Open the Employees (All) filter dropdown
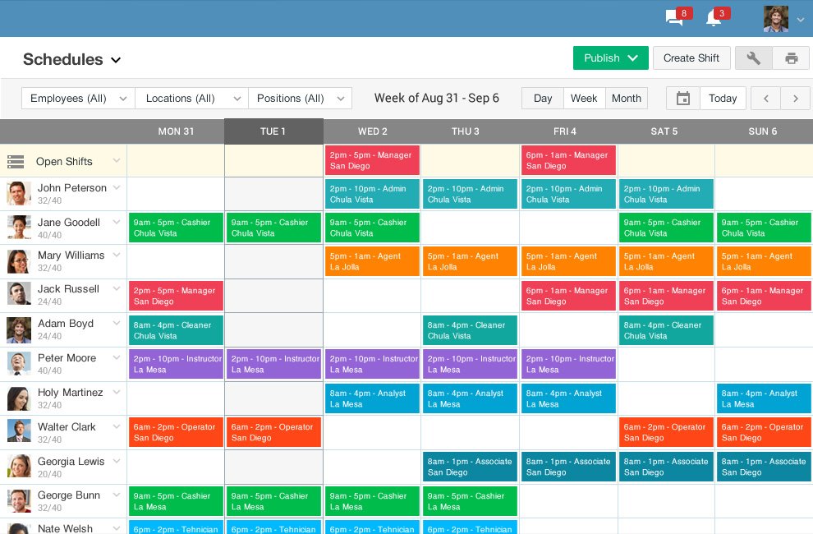 pos(77,97)
